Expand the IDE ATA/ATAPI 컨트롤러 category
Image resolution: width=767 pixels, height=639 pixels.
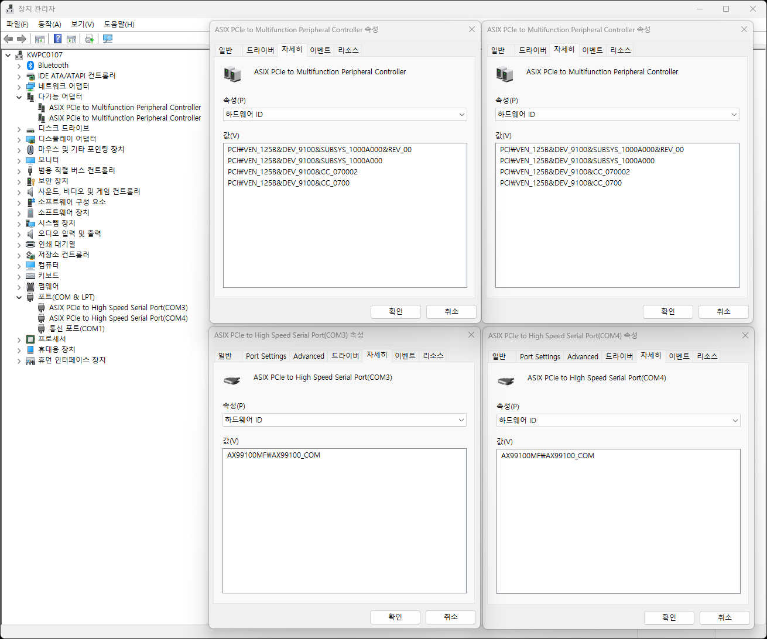point(19,76)
